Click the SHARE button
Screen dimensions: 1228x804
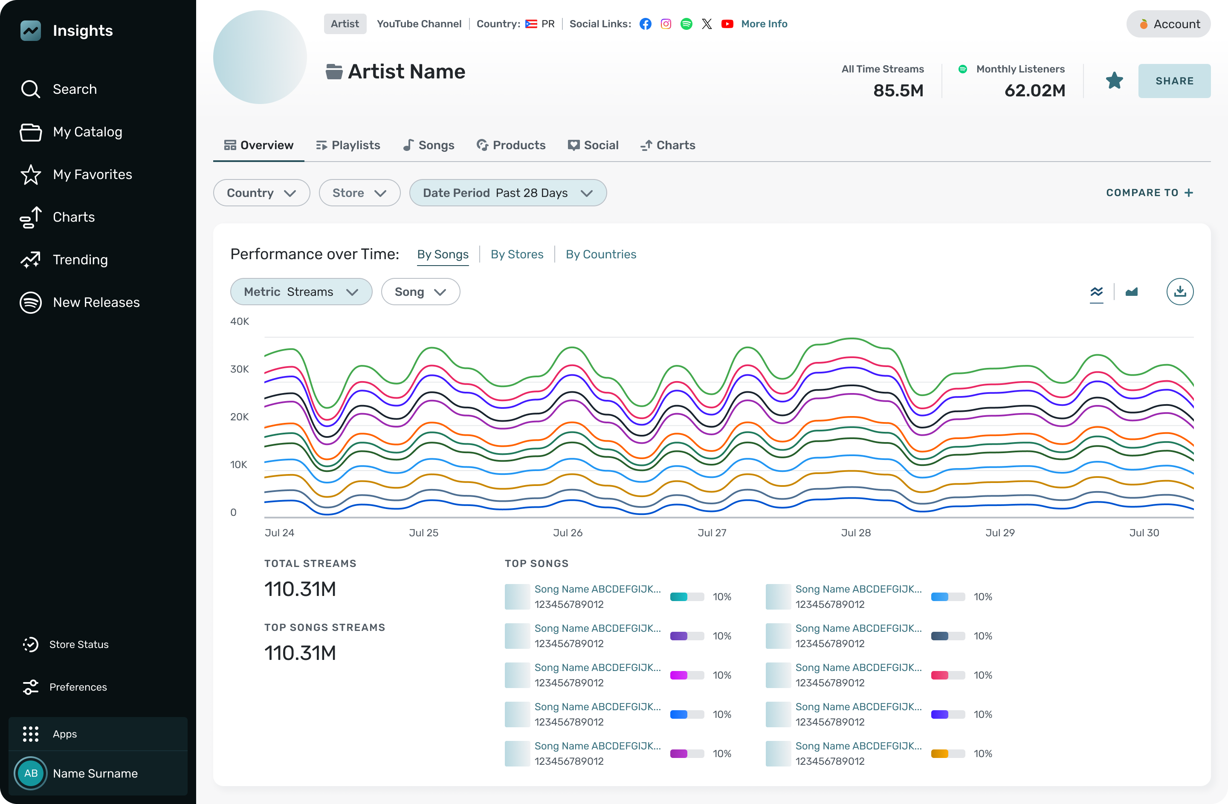1174,81
